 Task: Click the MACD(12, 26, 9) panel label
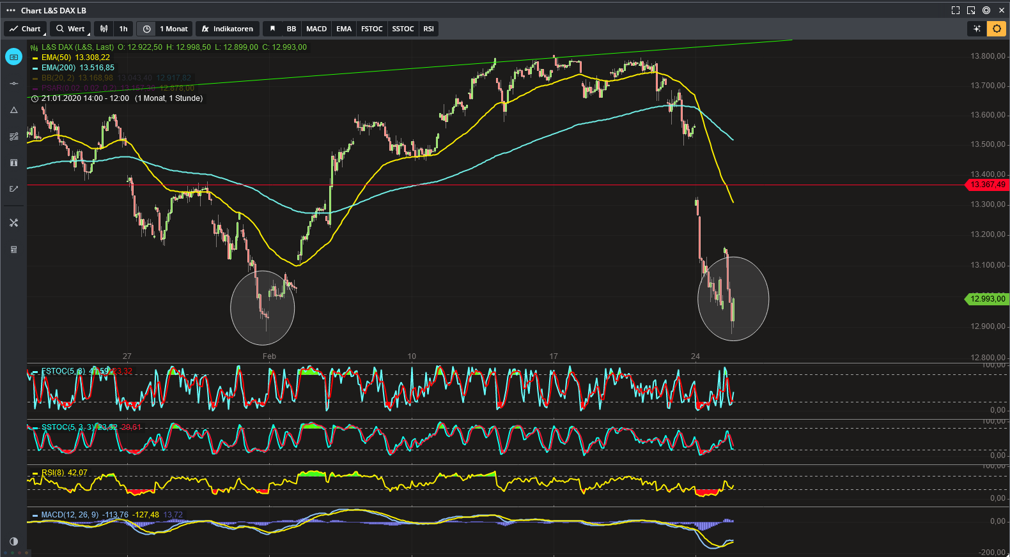pos(107,515)
